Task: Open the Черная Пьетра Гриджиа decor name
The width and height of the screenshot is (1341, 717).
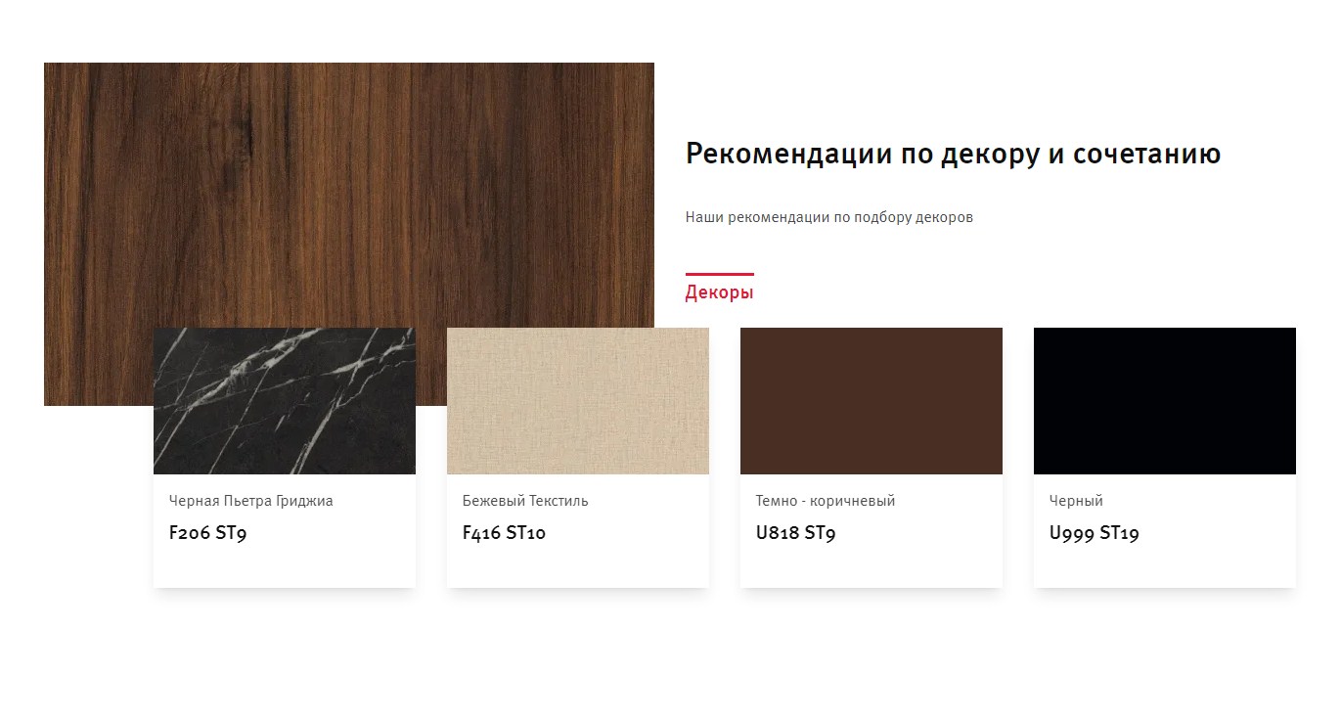Action: (251, 501)
